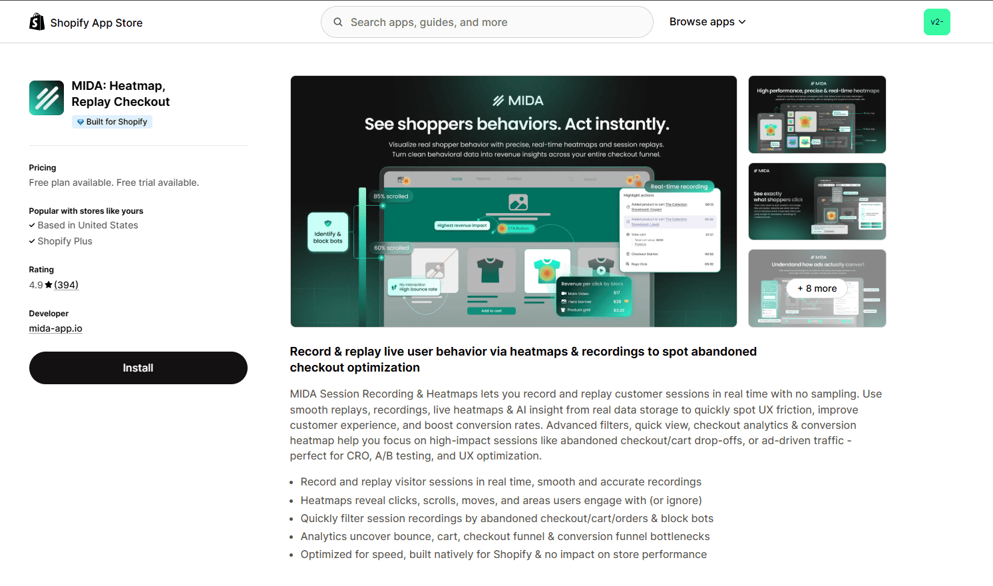Screen dimensions: 993x586
Task: Click the Based in United States text
Action: (88, 225)
